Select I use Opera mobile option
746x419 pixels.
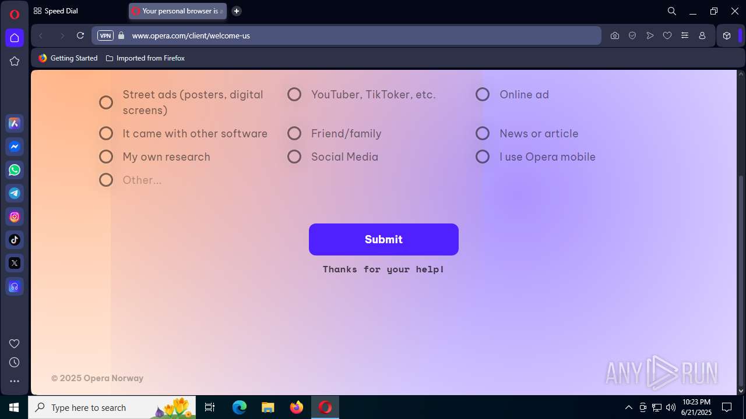[483, 157]
